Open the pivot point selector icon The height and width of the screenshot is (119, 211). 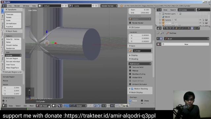click(60, 106)
